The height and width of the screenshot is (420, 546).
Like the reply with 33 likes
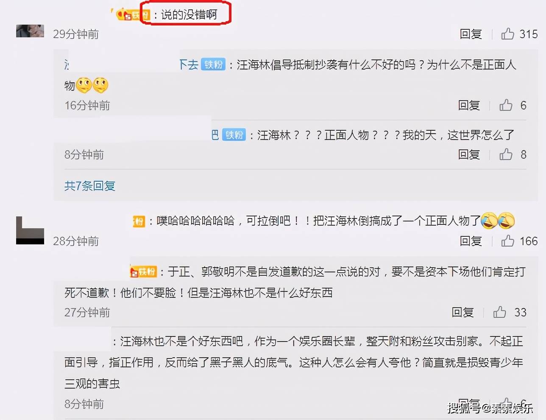coord(499,312)
